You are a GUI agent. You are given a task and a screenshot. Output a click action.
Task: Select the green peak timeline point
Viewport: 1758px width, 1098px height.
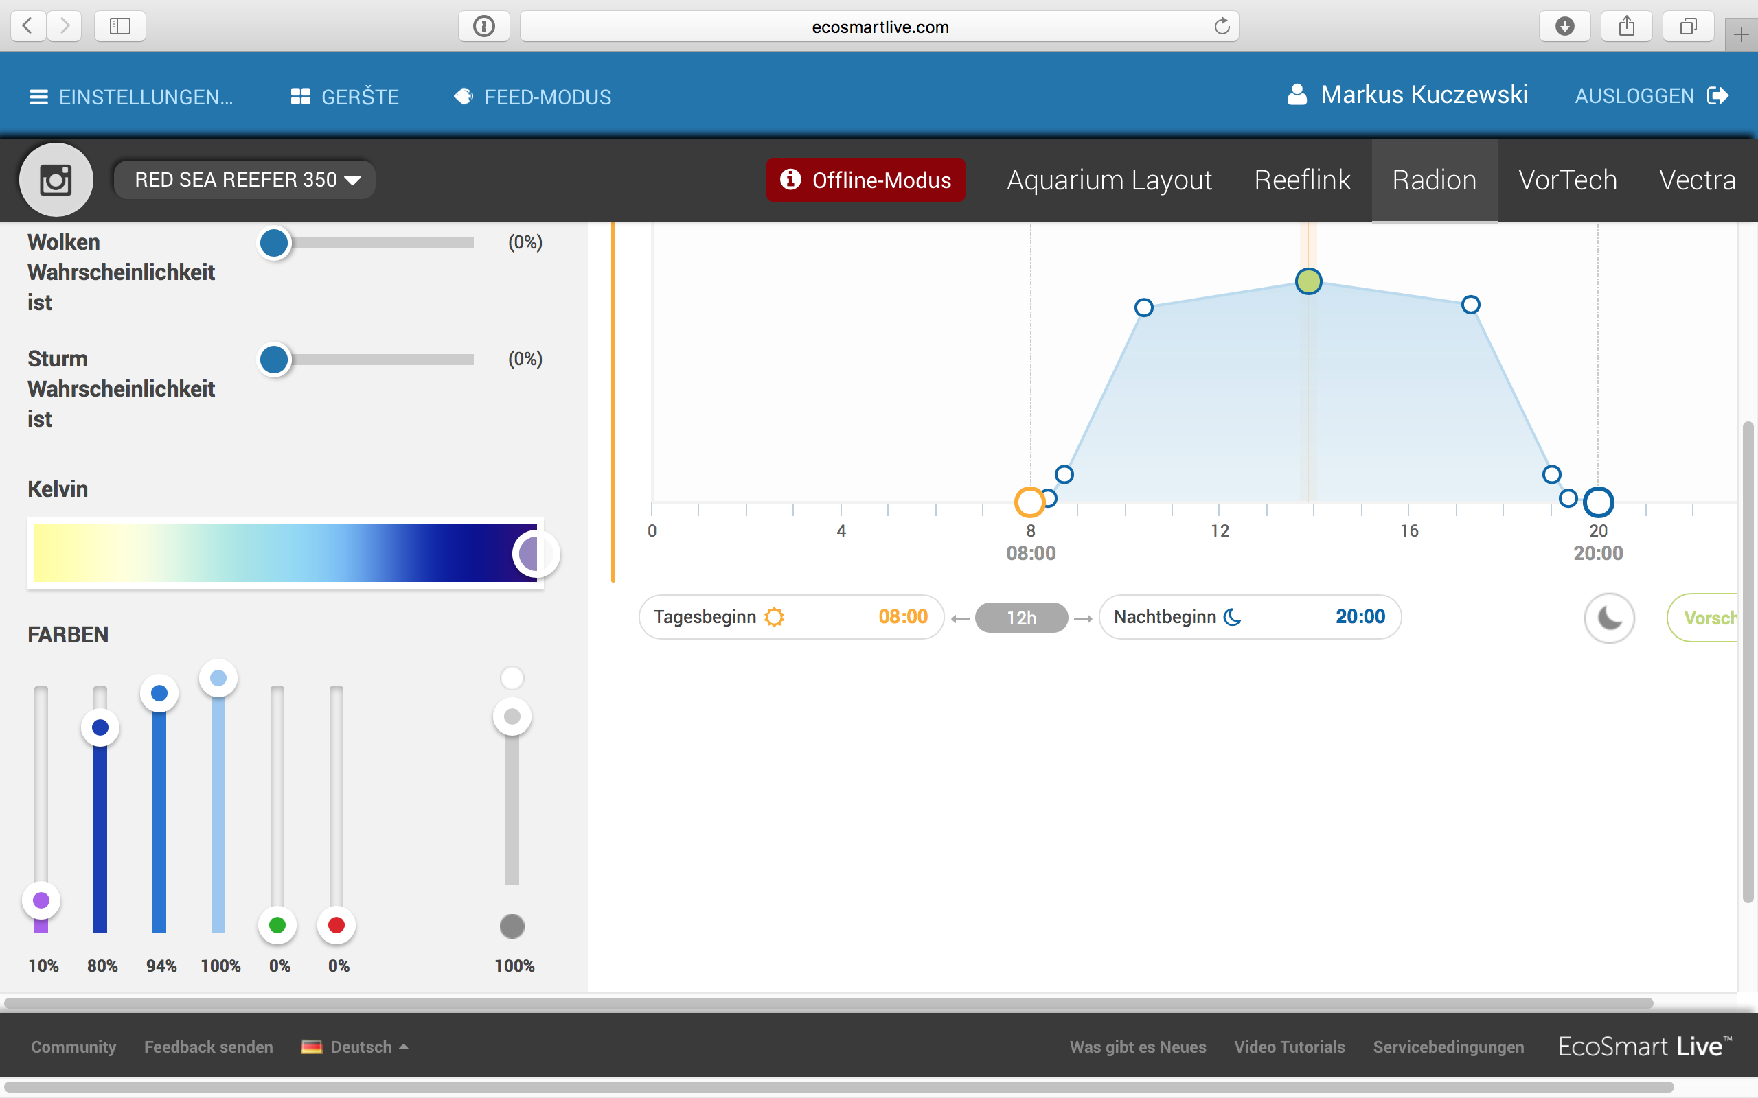[1308, 281]
